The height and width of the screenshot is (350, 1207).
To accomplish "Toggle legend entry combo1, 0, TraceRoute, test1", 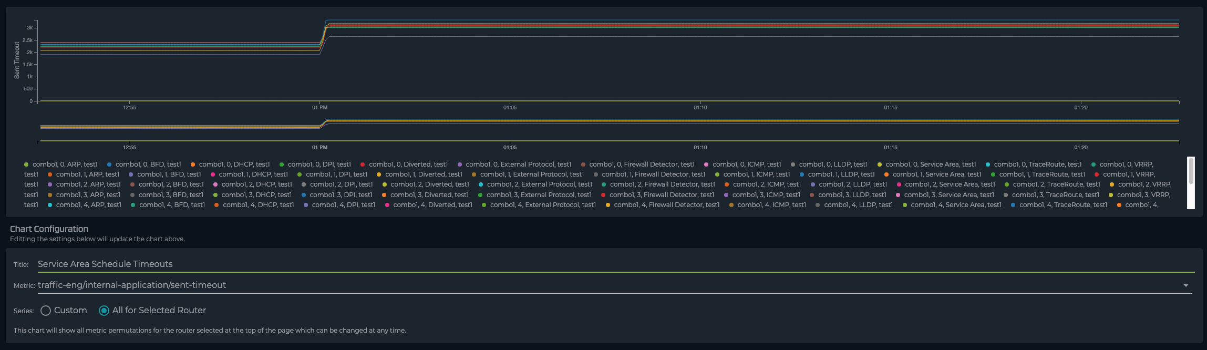I will [x=1034, y=164].
